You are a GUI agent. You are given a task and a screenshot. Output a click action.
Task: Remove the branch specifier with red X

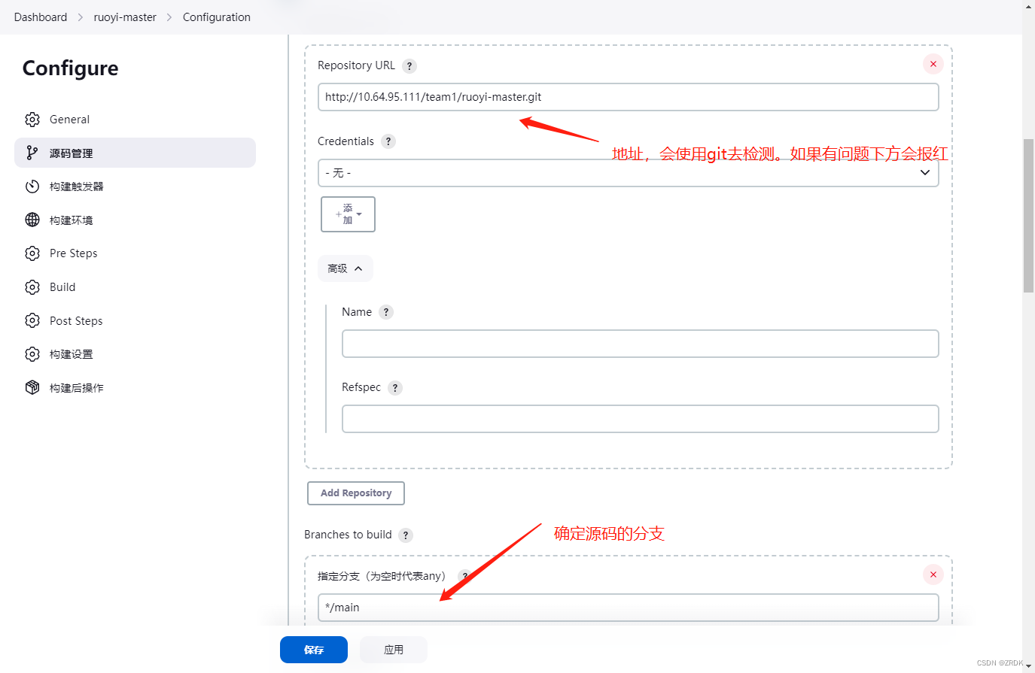[933, 574]
